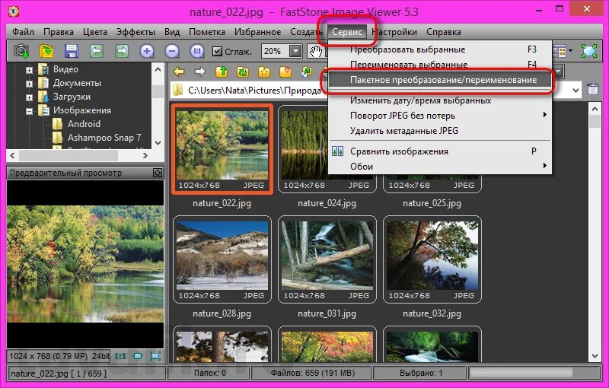Click the create new folder icon

285,72
